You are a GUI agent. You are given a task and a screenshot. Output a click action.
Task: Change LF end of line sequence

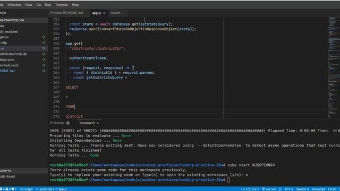pos(280,189)
